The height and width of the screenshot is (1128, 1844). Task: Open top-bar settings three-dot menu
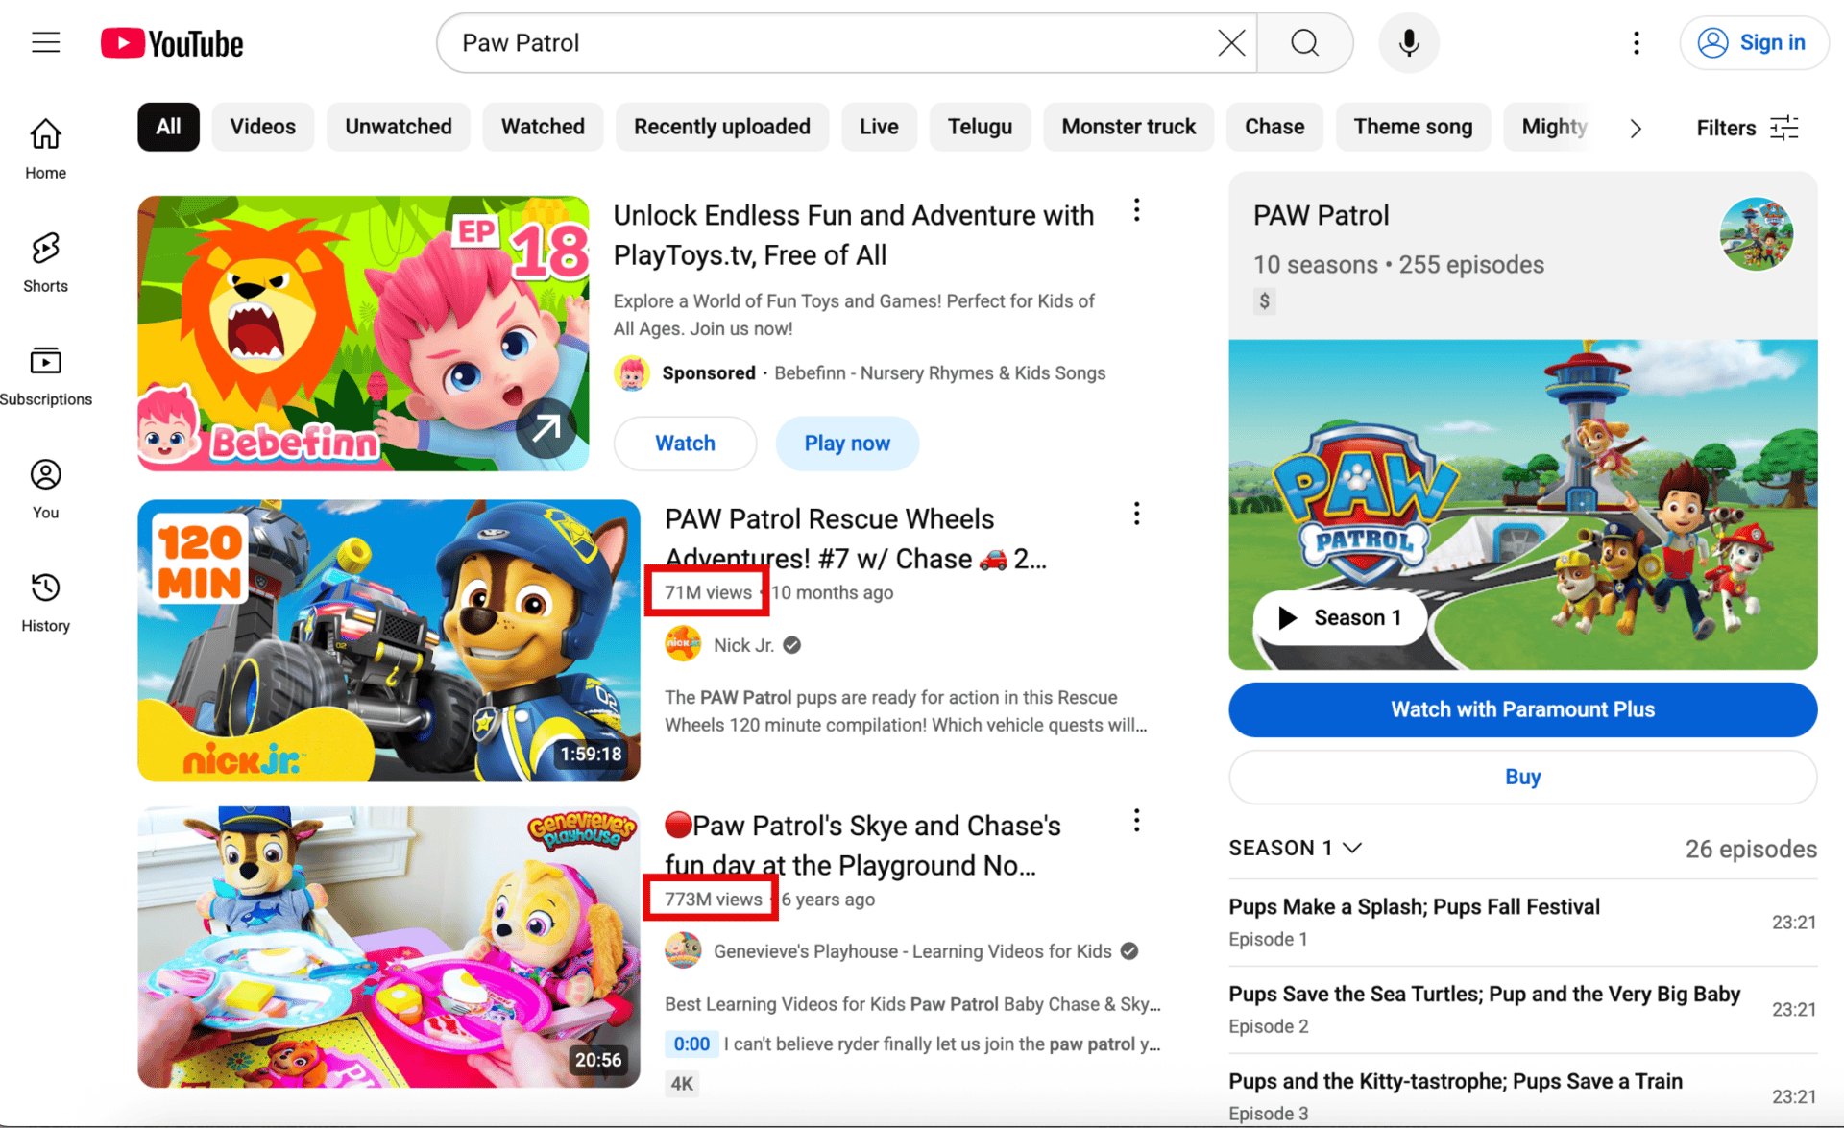pyautogui.click(x=1636, y=43)
